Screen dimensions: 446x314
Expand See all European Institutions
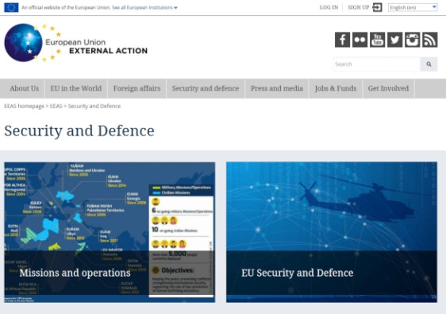(x=144, y=8)
